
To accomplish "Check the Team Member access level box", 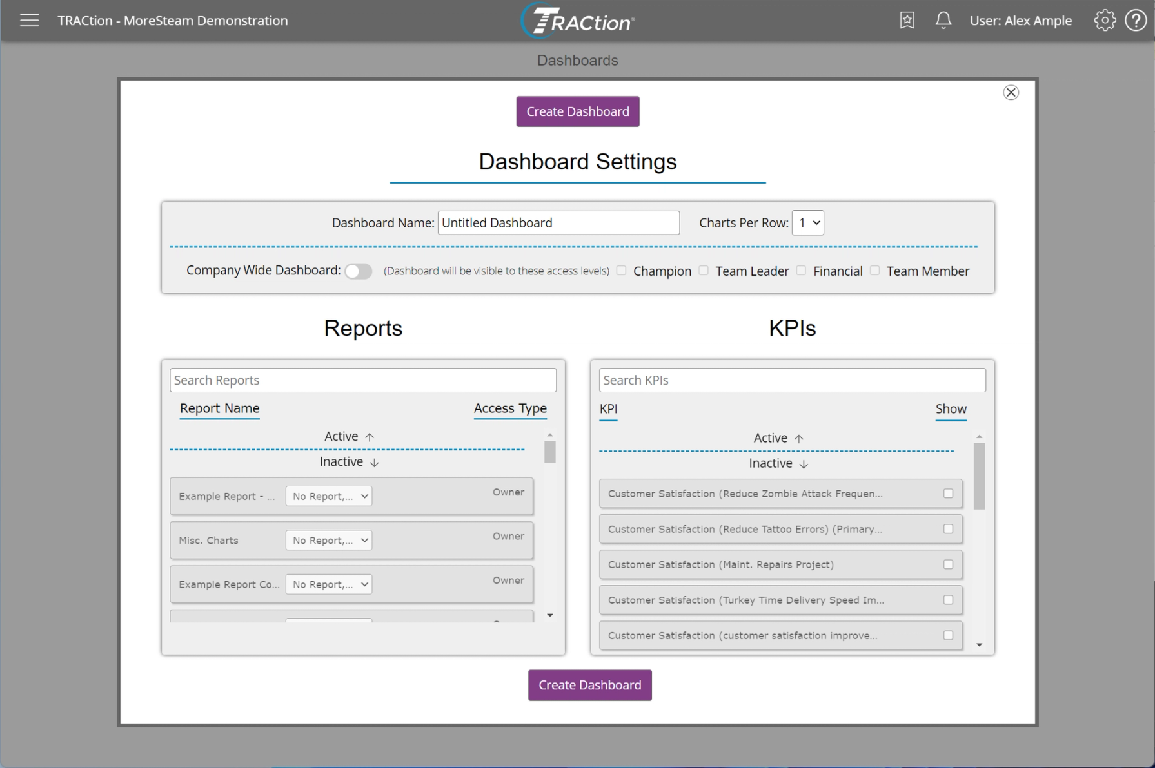I will point(874,271).
